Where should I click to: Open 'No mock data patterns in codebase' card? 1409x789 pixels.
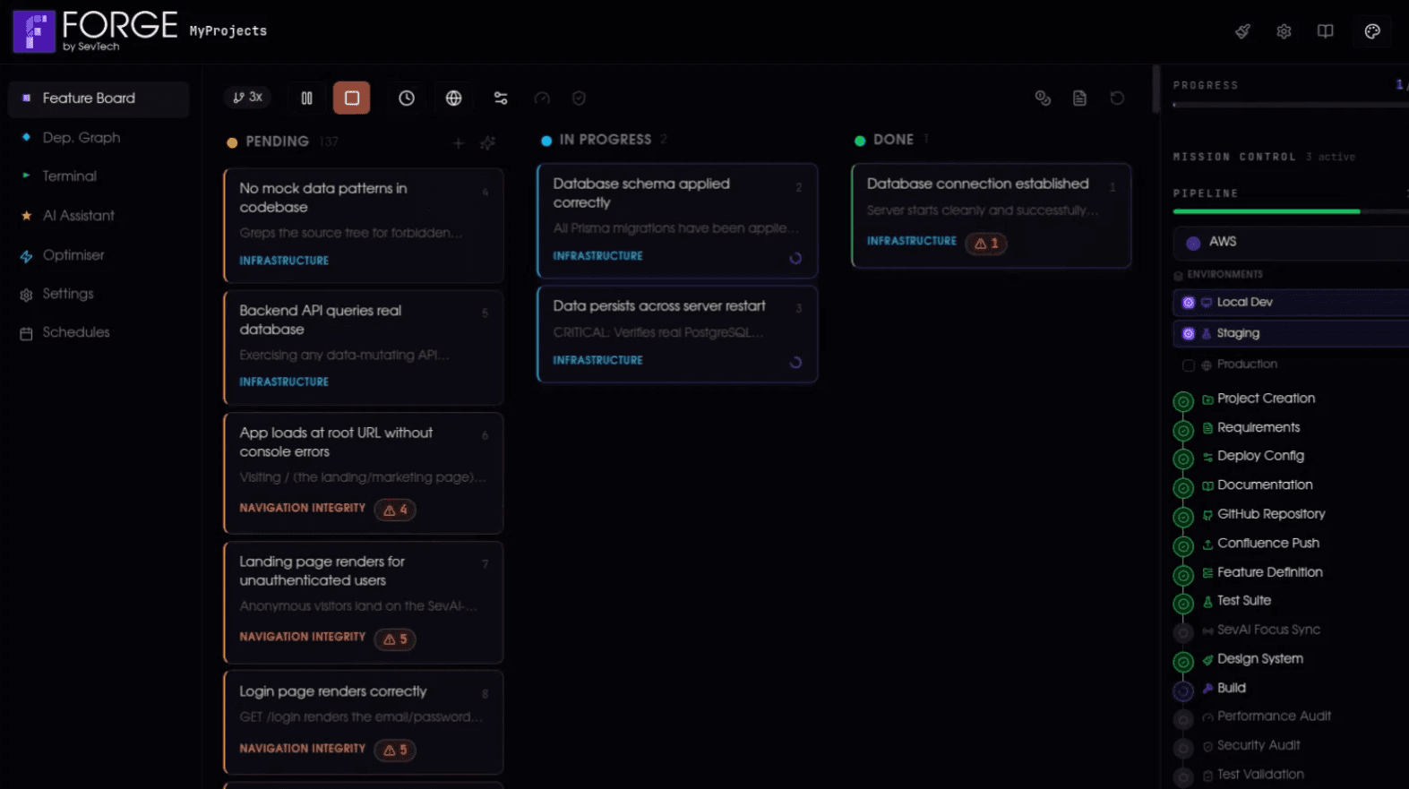364,226
